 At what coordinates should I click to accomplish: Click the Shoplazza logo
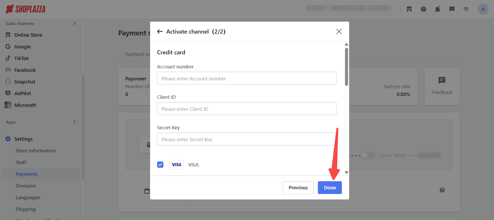pos(26,9)
